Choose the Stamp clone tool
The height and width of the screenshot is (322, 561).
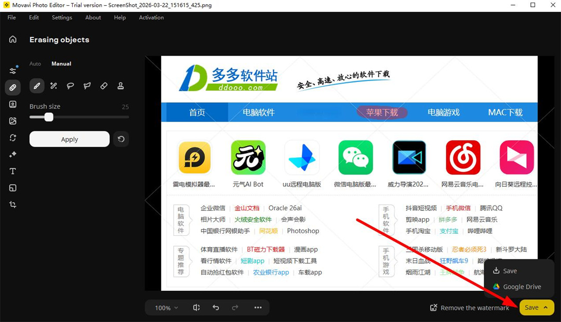[x=121, y=86]
